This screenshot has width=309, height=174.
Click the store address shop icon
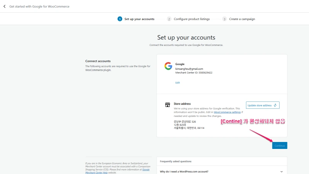coord(168,105)
